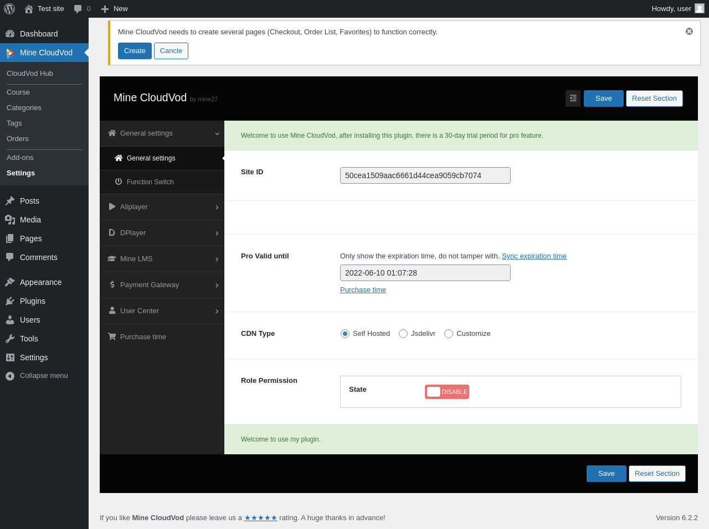Image resolution: width=709 pixels, height=529 pixels.
Task: Select the Self Hosted CDN radio button
Action: pyautogui.click(x=345, y=334)
